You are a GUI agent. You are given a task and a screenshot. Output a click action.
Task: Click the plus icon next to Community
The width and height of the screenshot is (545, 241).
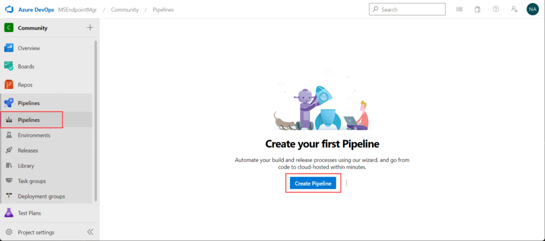click(90, 28)
